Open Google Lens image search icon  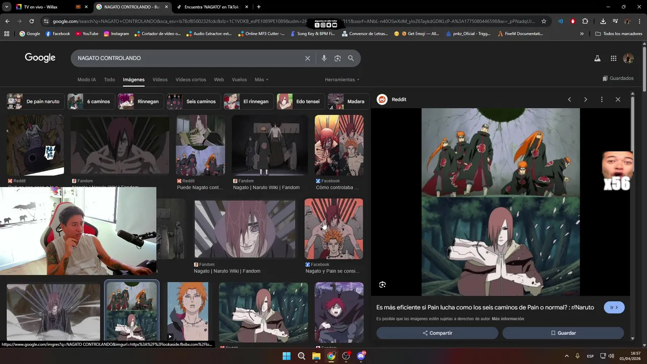tap(338, 58)
